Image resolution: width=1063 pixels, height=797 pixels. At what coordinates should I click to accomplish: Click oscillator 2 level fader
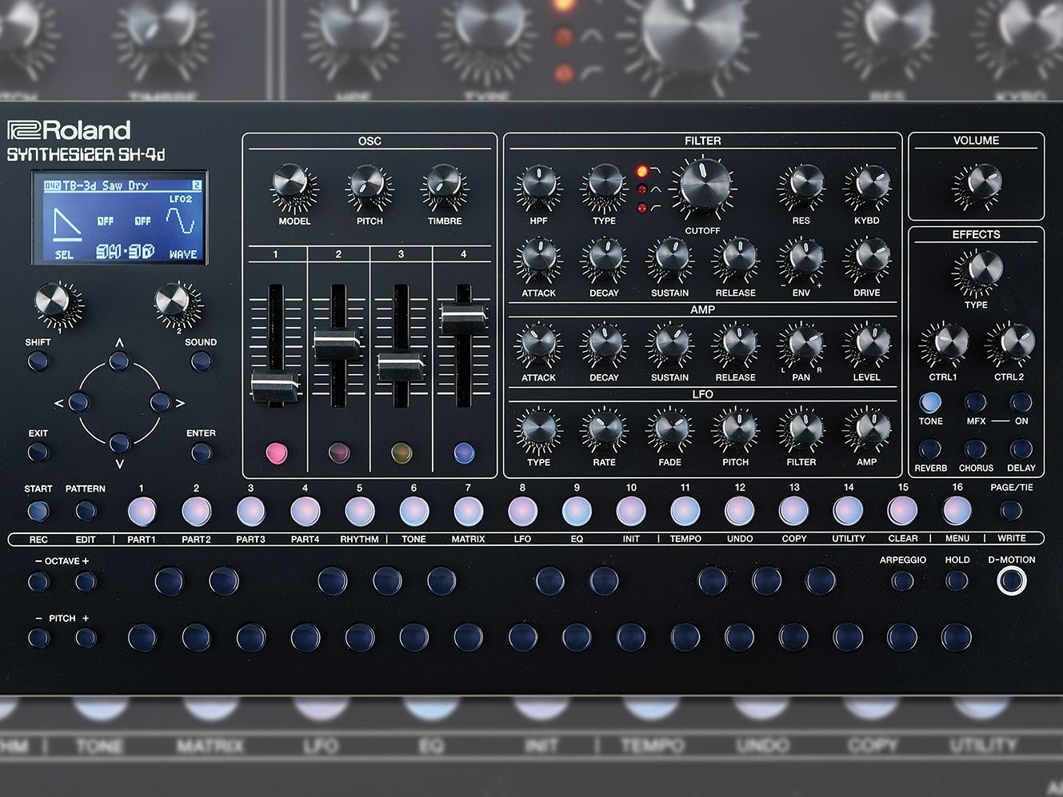tap(338, 344)
